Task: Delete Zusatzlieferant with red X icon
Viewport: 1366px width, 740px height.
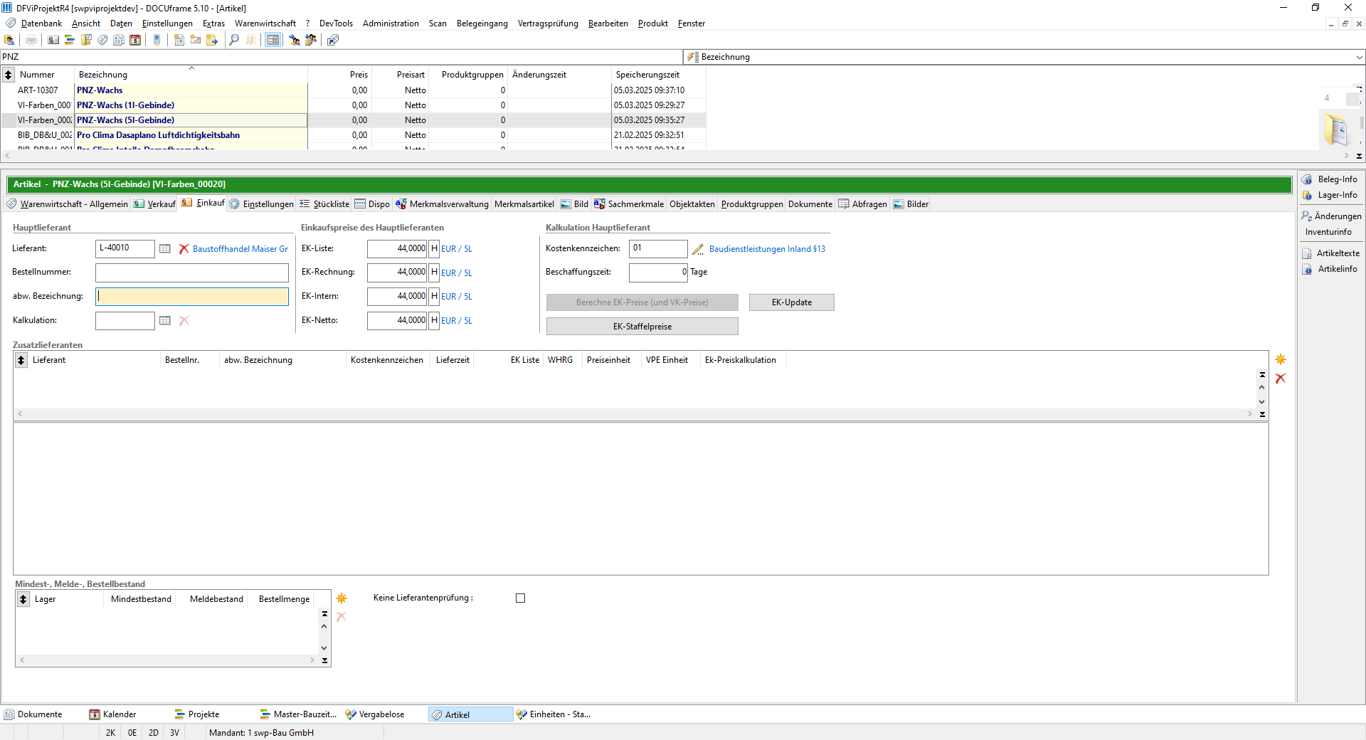Action: point(1281,379)
